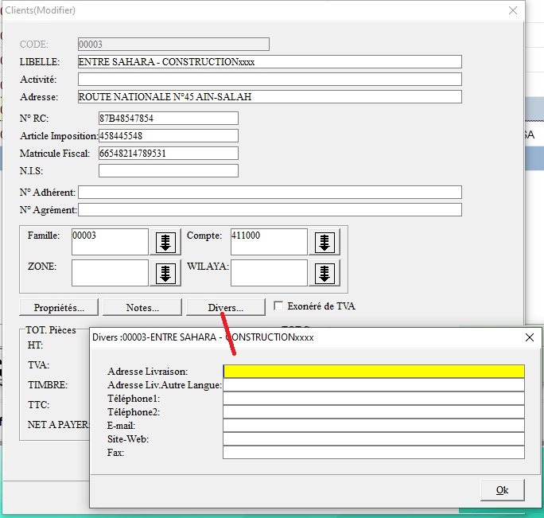Select the N.I.S input field
Viewport: 544px width, 518px height.
point(169,170)
